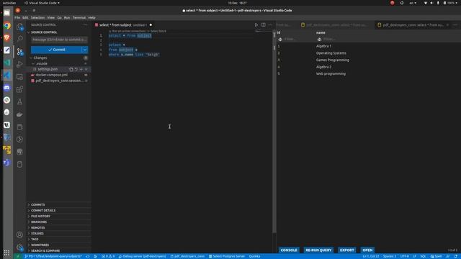Select the Source Control activity bar icon
The image size is (461, 259).
click(19, 52)
